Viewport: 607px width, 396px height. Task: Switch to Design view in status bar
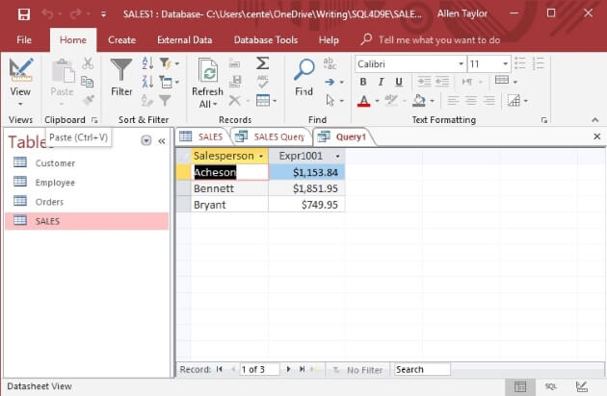pos(581,386)
